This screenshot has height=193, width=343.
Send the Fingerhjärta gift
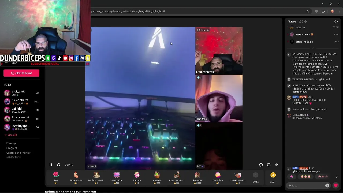point(76,178)
